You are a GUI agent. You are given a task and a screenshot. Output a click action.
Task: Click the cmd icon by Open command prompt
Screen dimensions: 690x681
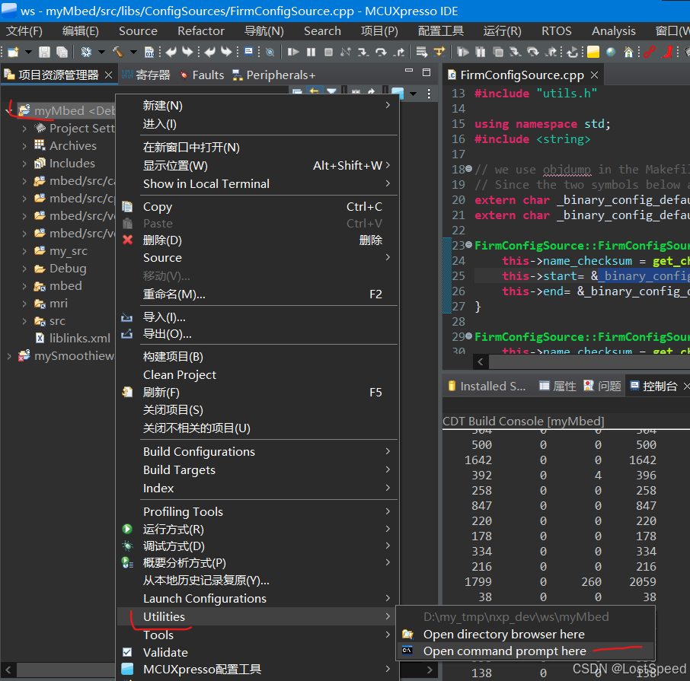point(407,651)
